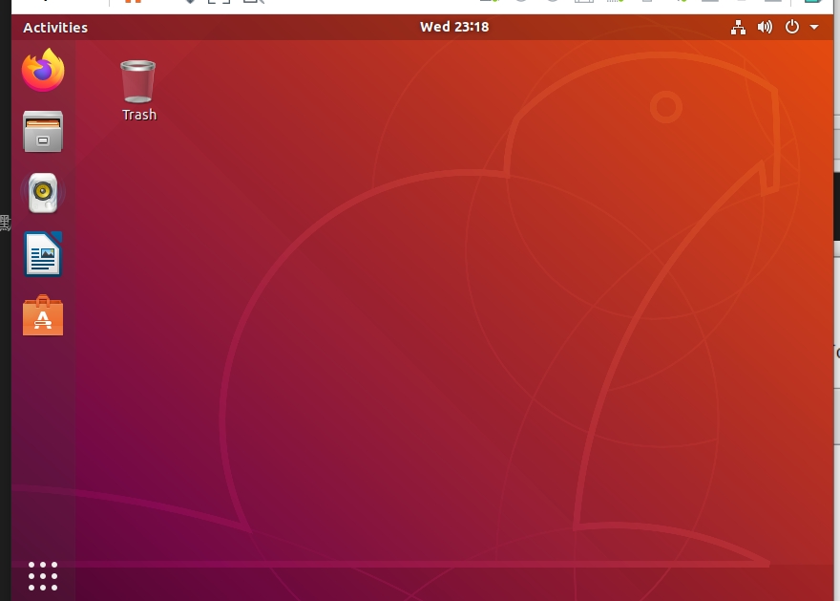Image resolution: width=840 pixels, height=601 pixels.
Task: Open Ubuntu Software store
Action: pos(43,315)
